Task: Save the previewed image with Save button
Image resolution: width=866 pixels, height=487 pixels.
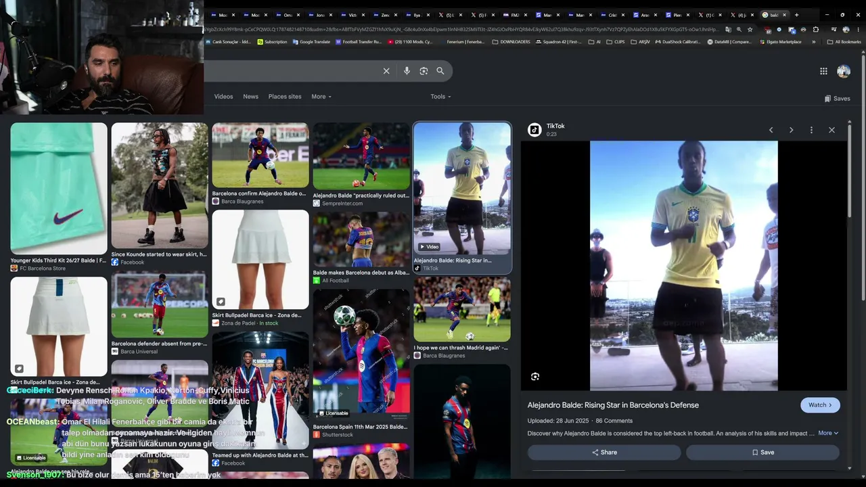Action: click(x=762, y=453)
